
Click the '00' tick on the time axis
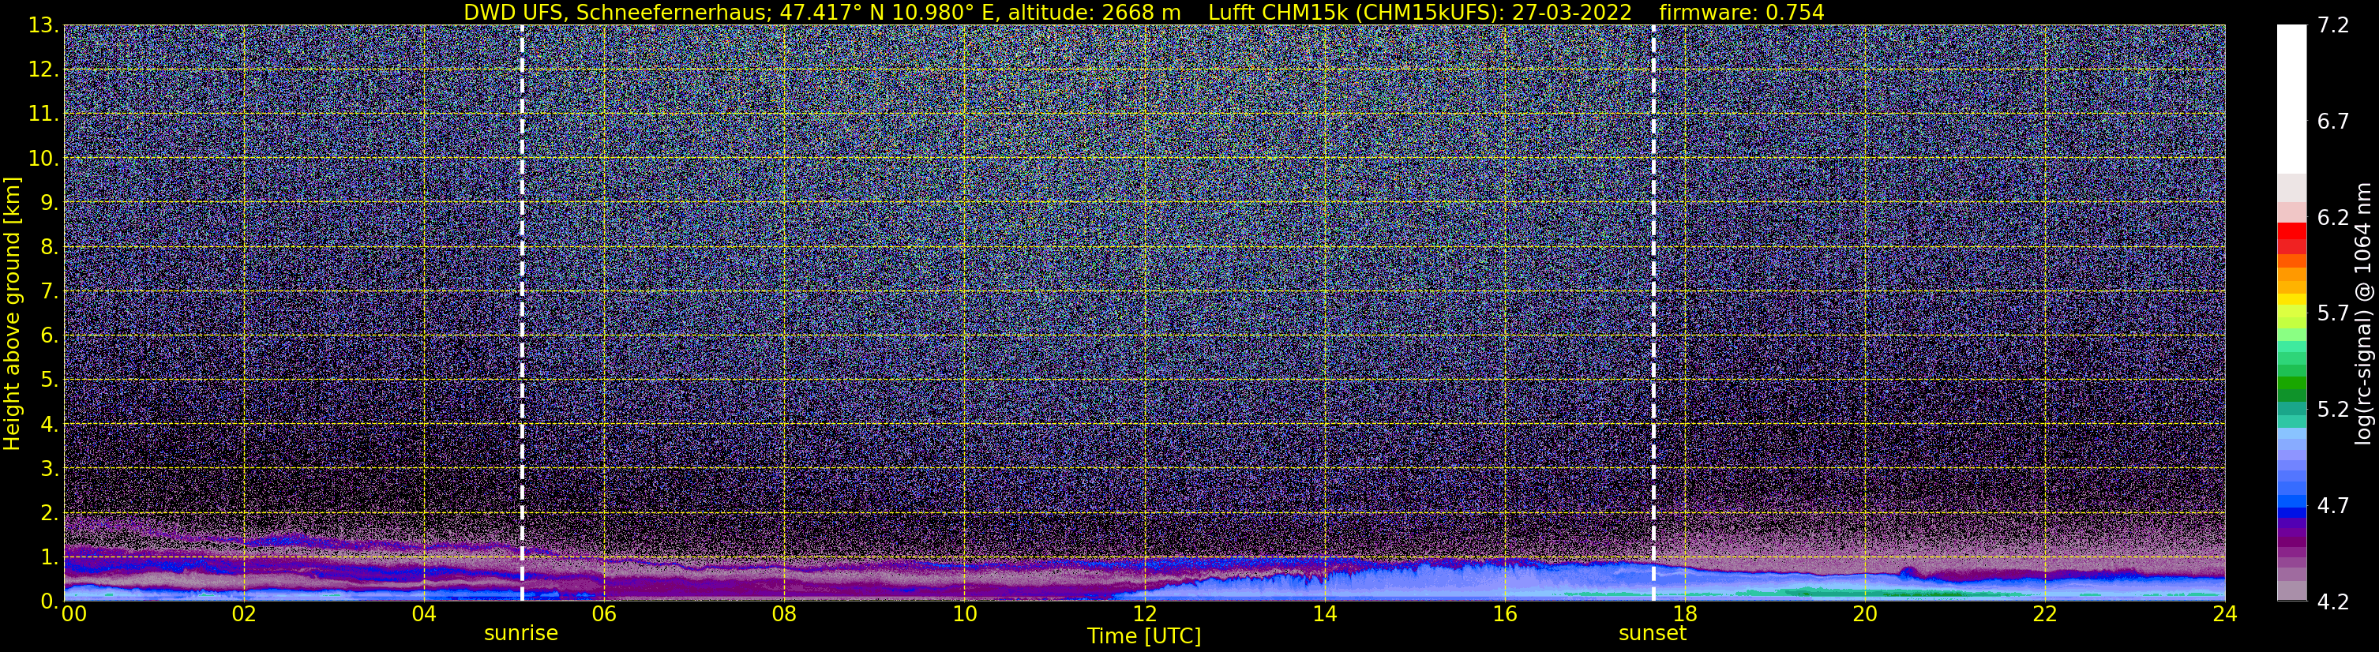[x=73, y=615]
